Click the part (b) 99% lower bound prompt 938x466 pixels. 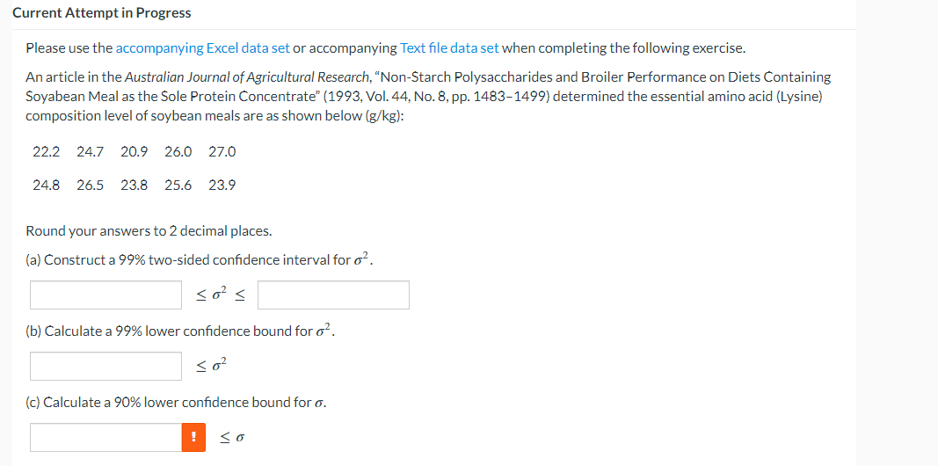click(x=180, y=331)
